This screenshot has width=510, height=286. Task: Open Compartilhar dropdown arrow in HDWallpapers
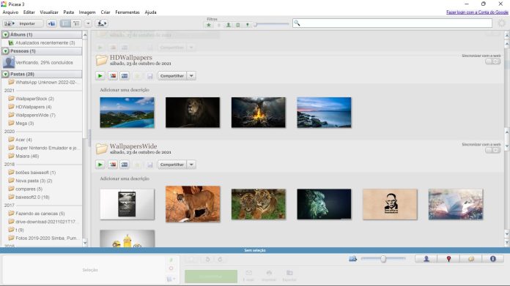191,75
